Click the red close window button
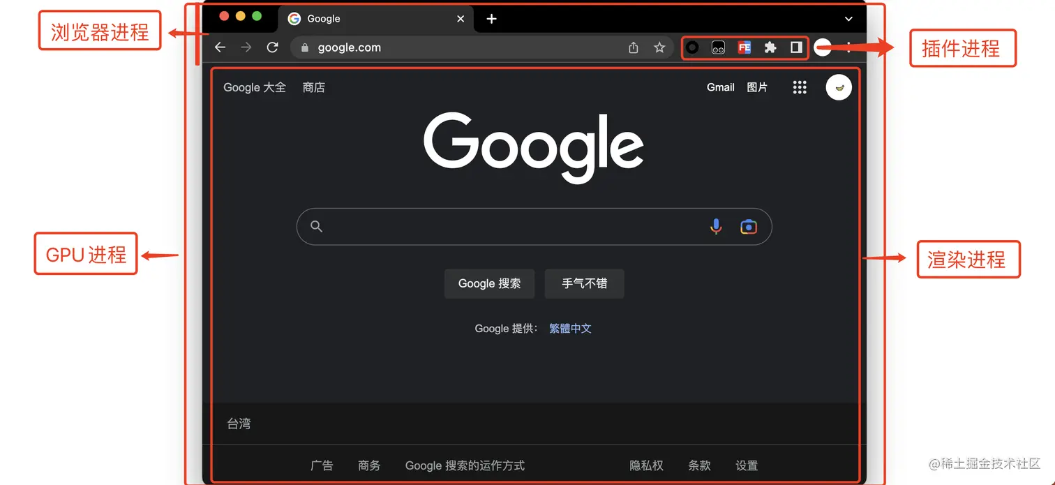The width and height of the screenshot is (1055, 485). pos(224,16)
